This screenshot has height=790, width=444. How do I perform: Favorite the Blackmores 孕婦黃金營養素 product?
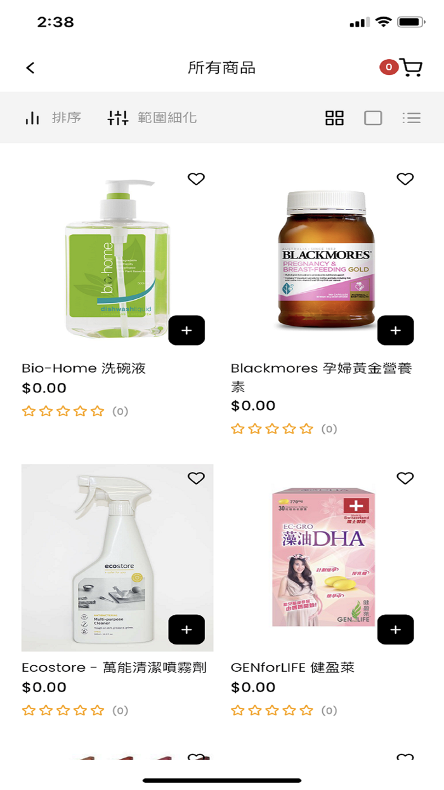click(x=405, y=179)
